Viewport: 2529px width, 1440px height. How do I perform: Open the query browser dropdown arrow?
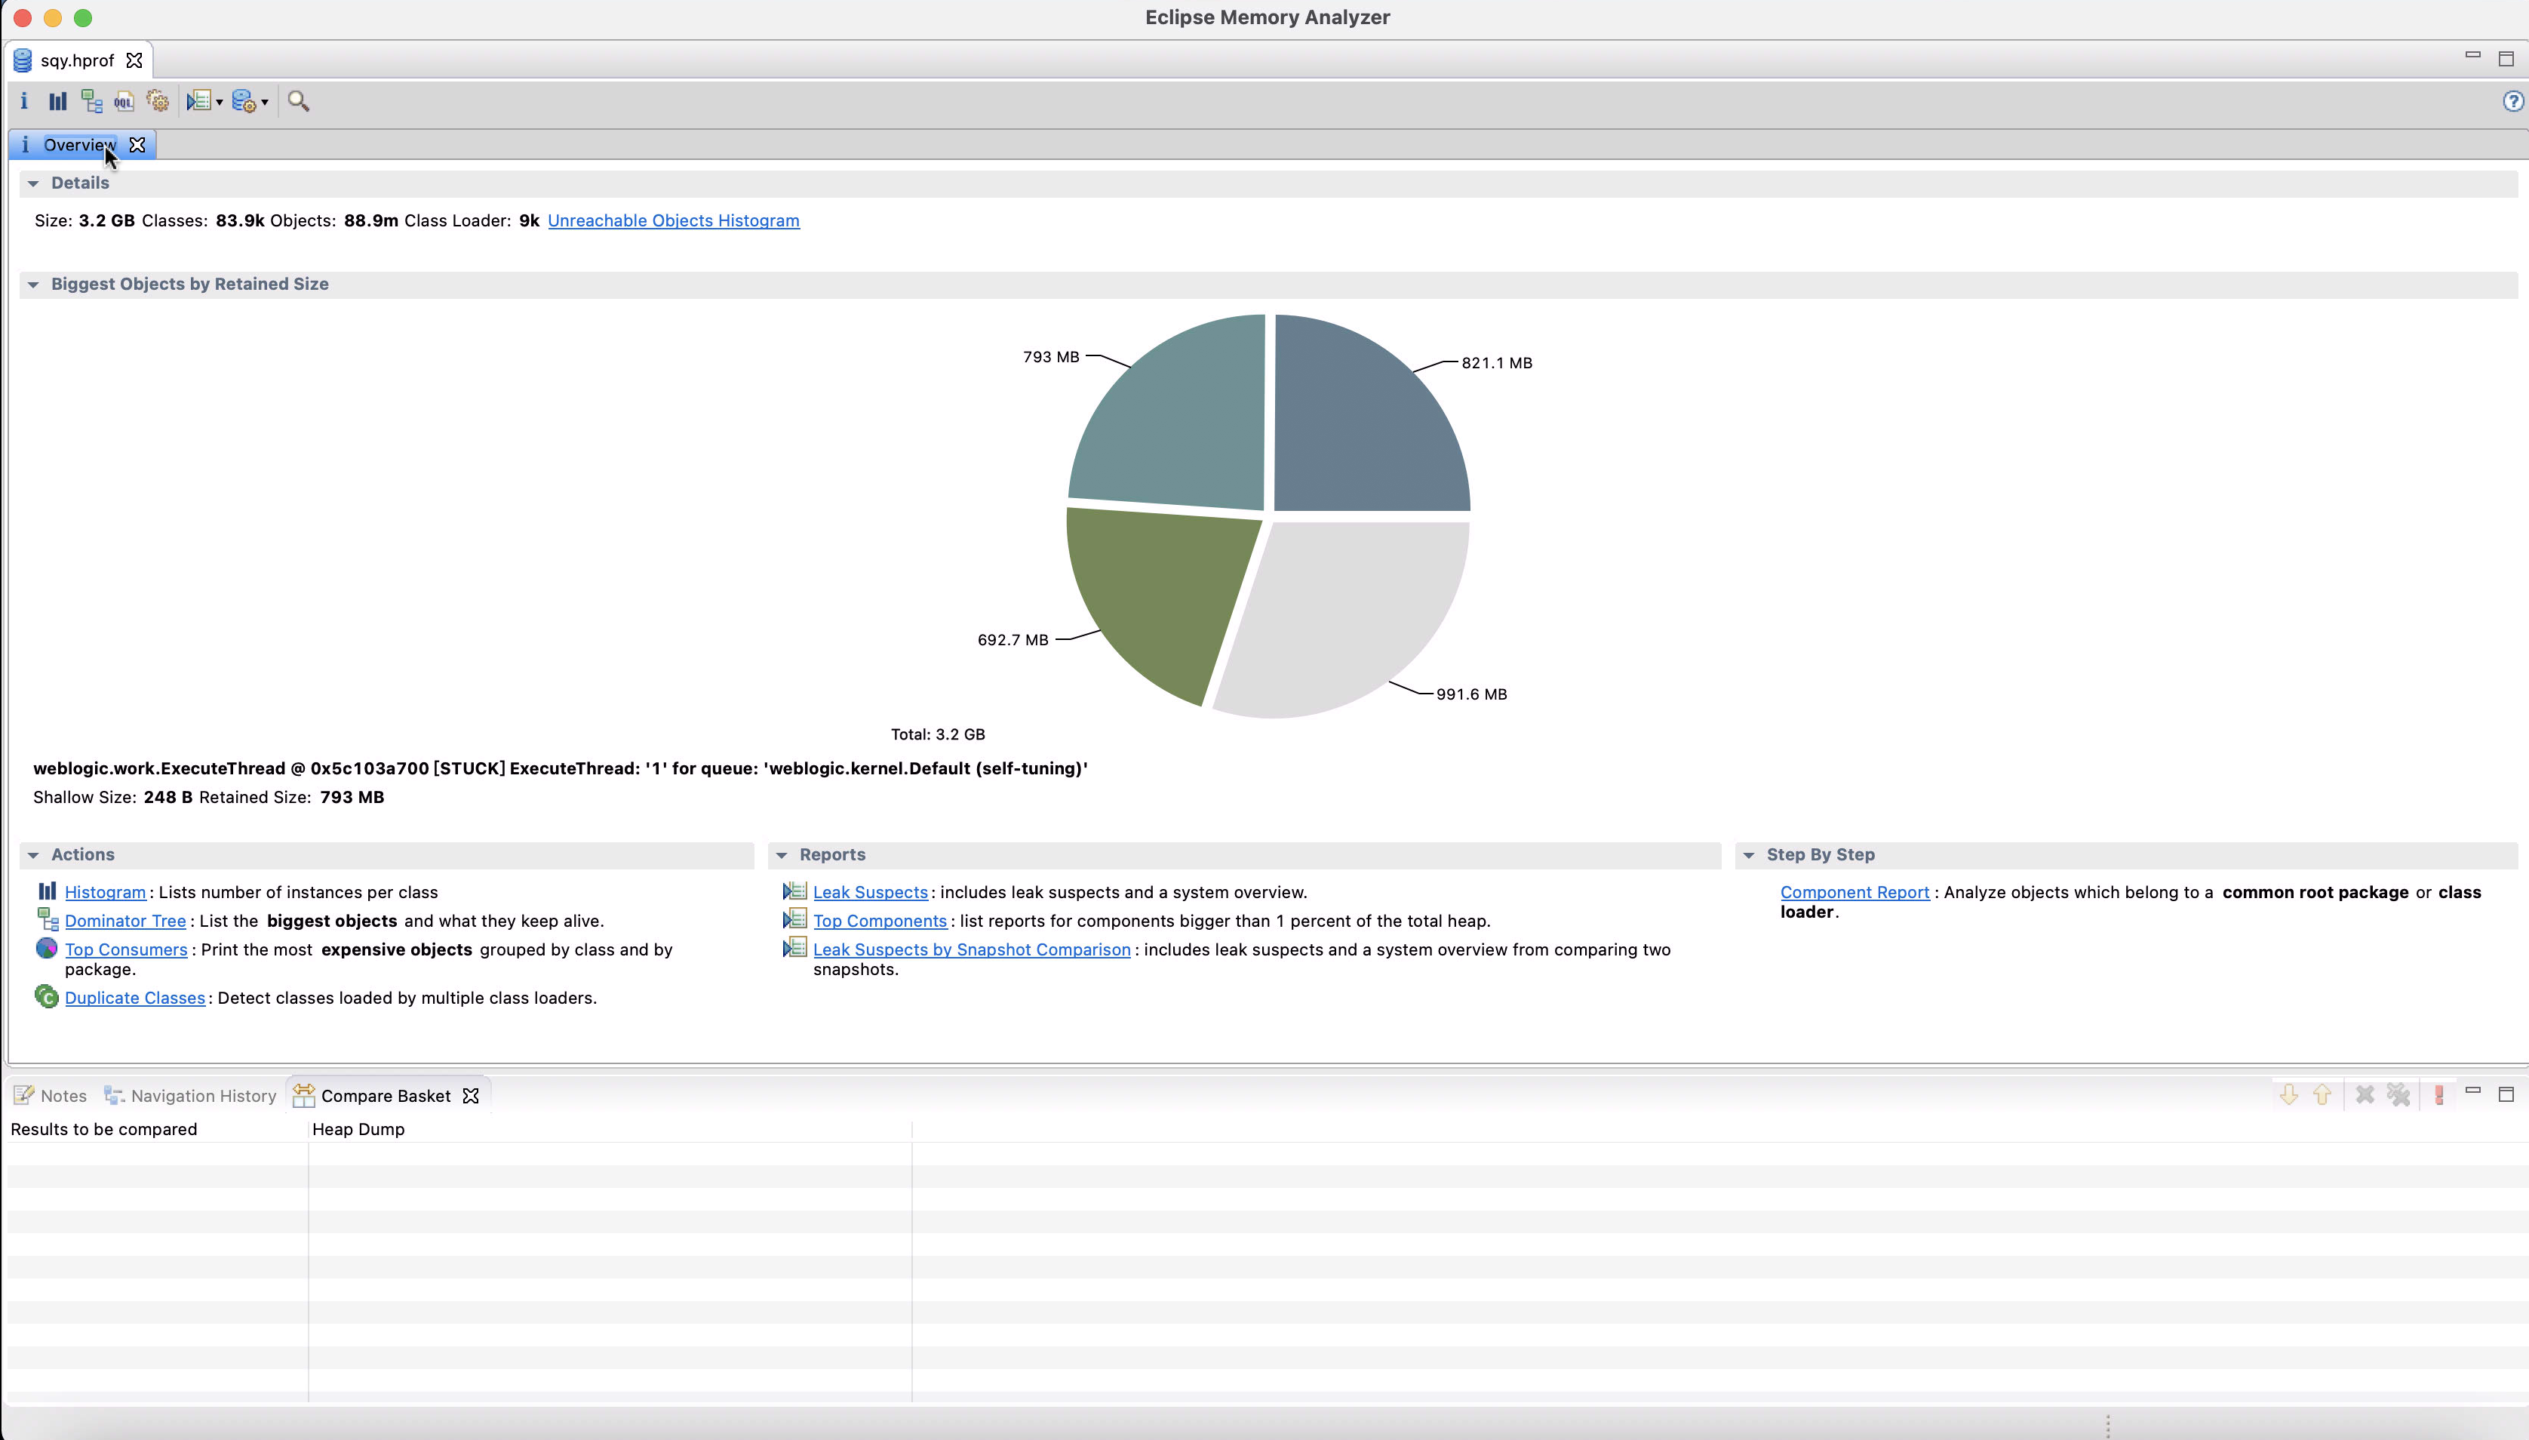click(x=265, y=102)
